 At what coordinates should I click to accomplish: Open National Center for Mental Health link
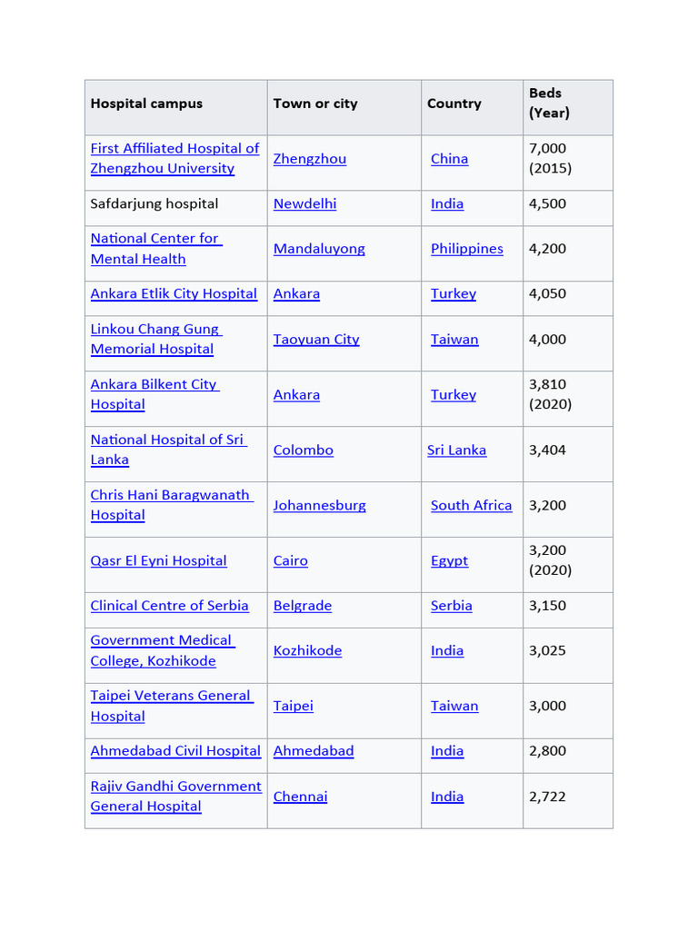[155, 239]
